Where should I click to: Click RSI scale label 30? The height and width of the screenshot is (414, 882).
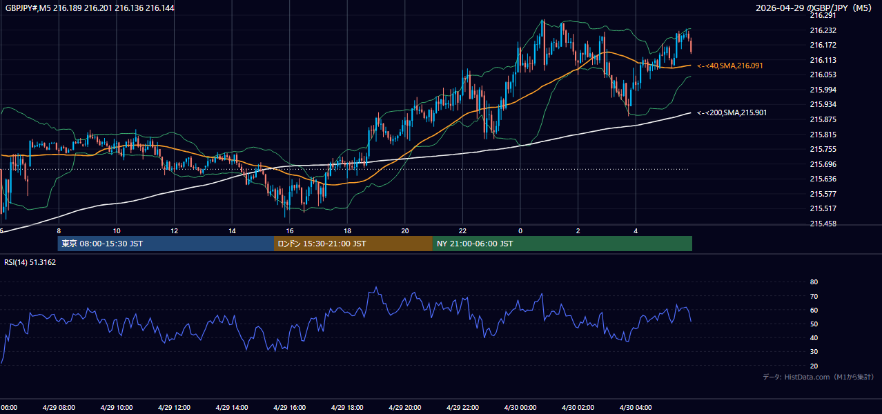814,351
